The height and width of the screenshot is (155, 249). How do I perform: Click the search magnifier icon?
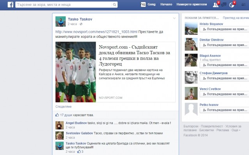coord(114,5)
